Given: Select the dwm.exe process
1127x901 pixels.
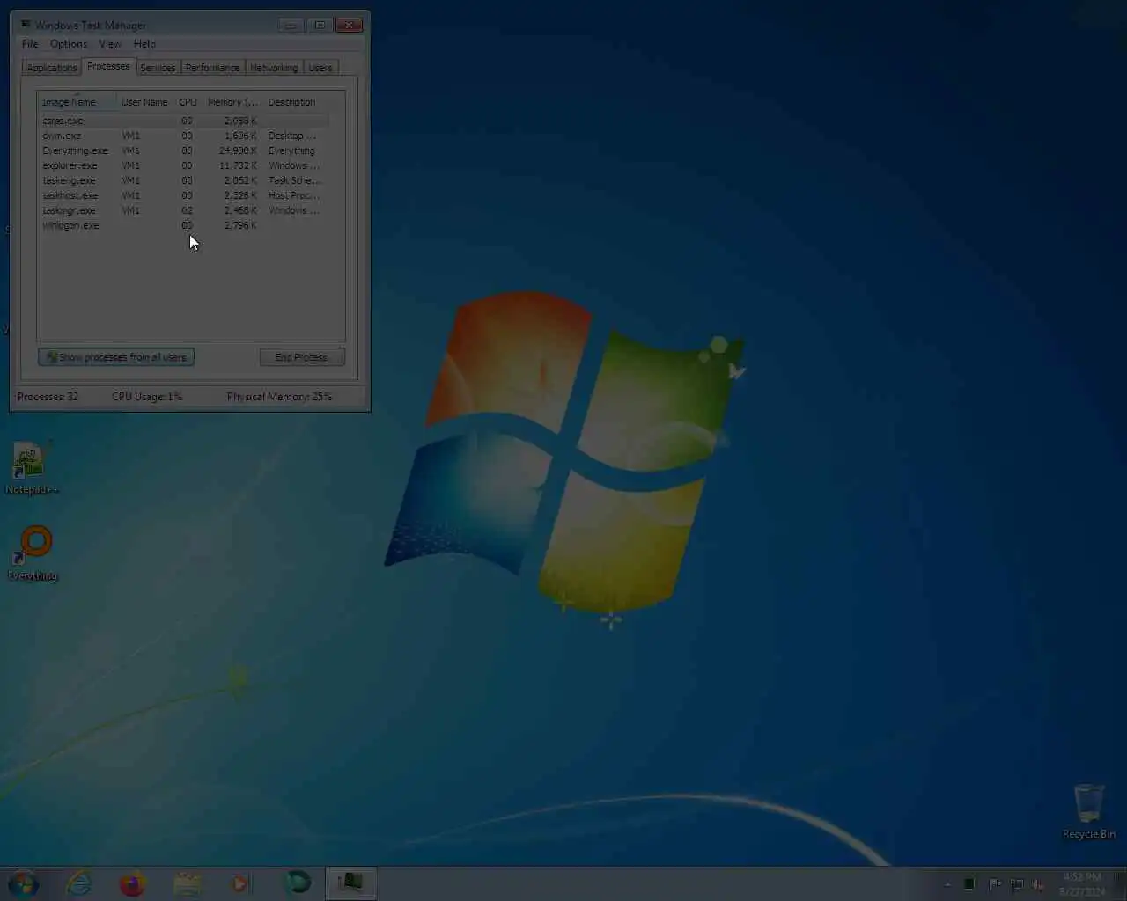Looking at the screenshot, I should pyautogui.click(x=185, y=136).
